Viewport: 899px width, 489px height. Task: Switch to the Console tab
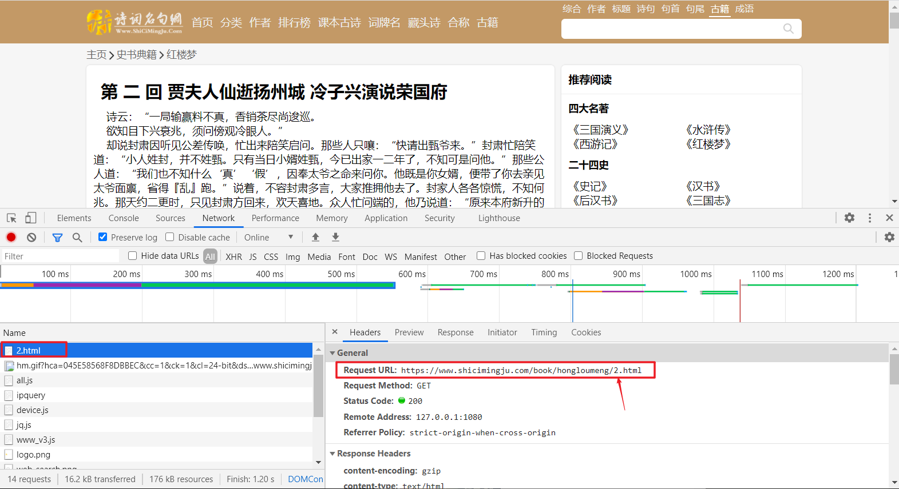click(x=124, y=218)
